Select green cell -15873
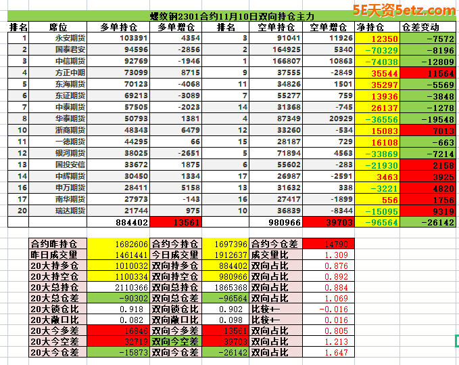This screenshot has width=459, height=365. tap(118, 352)
